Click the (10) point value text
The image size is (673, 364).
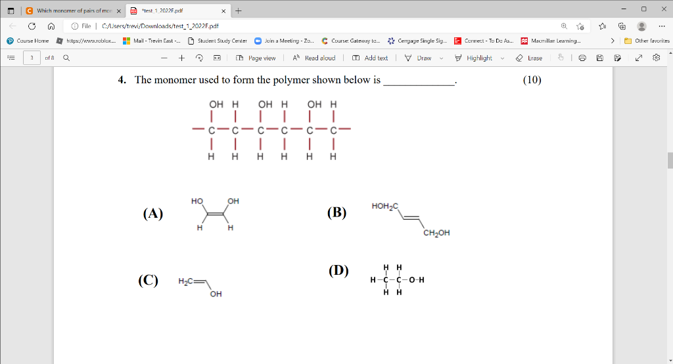(x=532, y=79)
